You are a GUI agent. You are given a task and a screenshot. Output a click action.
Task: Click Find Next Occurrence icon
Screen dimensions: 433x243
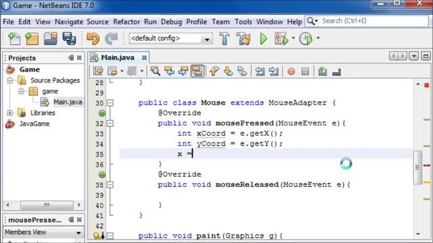pos(183,72)
